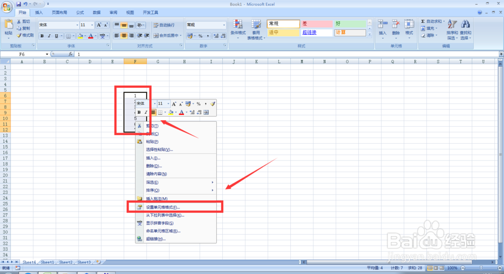The height and width of the screenshot is (274, 504).
Task: Apply the Calculation (计算) cell style
Action: 350,32
